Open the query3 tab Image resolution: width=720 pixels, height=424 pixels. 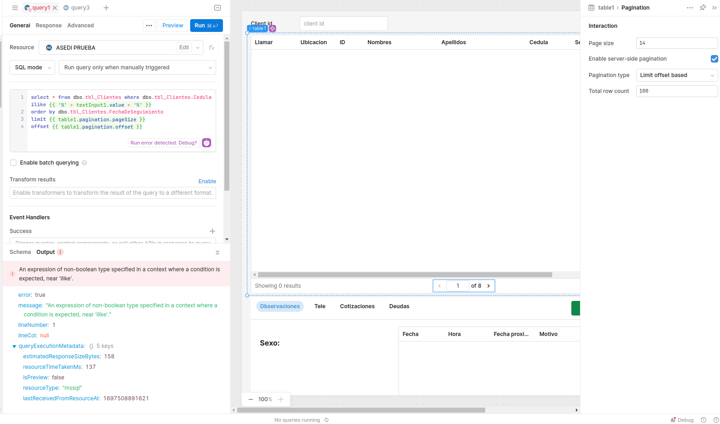pos(77,8)
